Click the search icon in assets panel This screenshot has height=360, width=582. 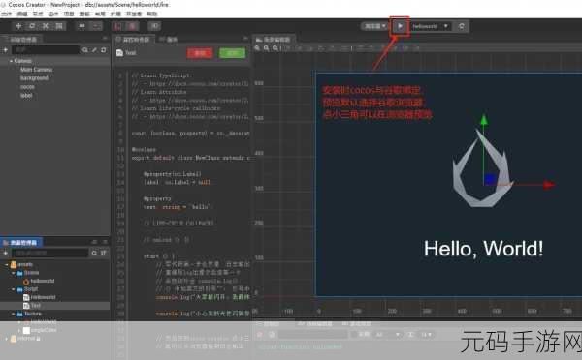click(94, 253)
